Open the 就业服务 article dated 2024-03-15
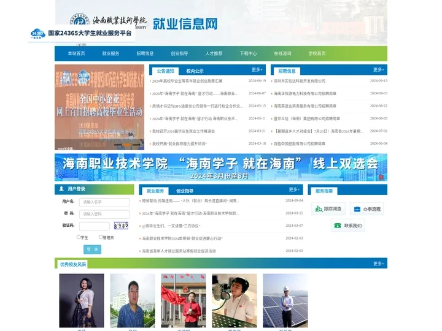Image resolution: width=442 pixels, height=331 pixels. point(190,214)
